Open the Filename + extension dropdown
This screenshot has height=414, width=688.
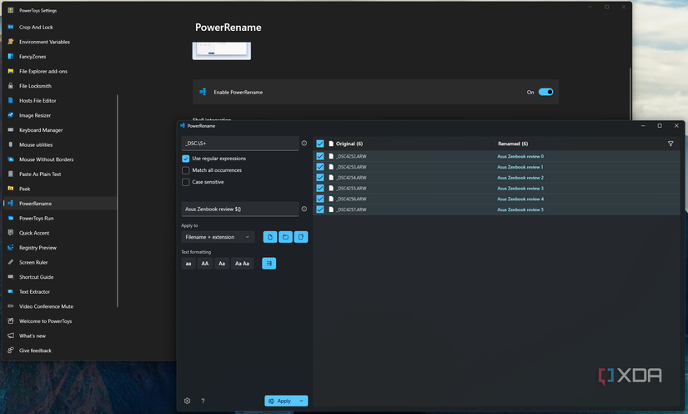[218, 237]
